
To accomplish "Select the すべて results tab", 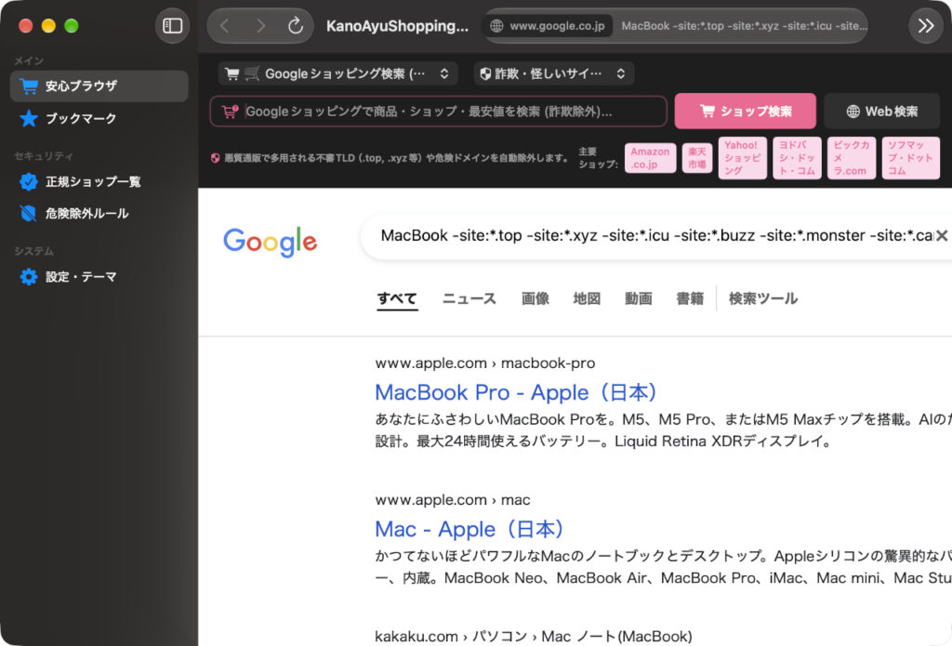I will [x=397, y=298].
